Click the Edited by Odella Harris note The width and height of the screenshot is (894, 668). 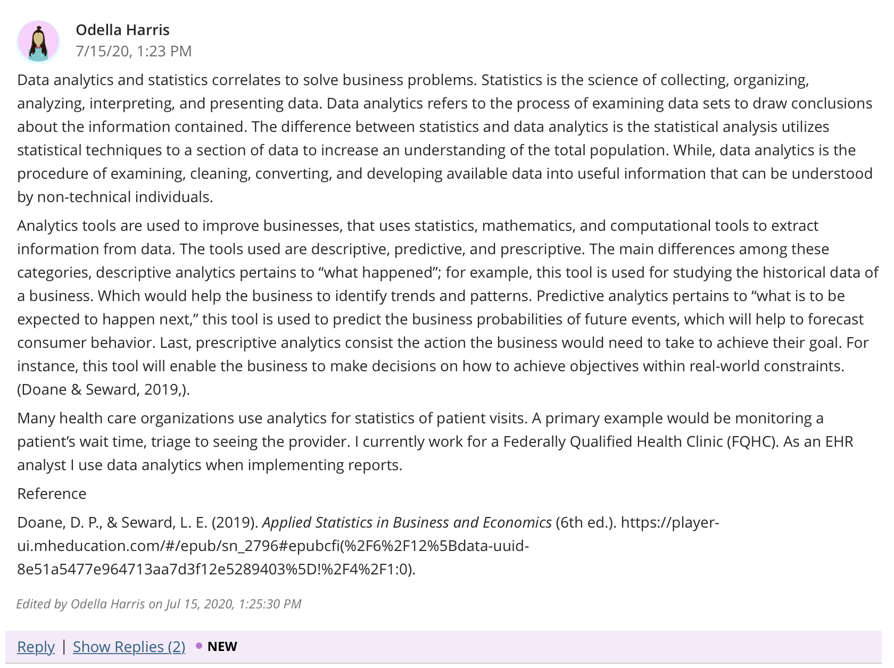(159, 604)
